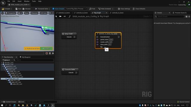Edit the master_suffix value field
Screen dimensions: 191x107
(110, 42)
